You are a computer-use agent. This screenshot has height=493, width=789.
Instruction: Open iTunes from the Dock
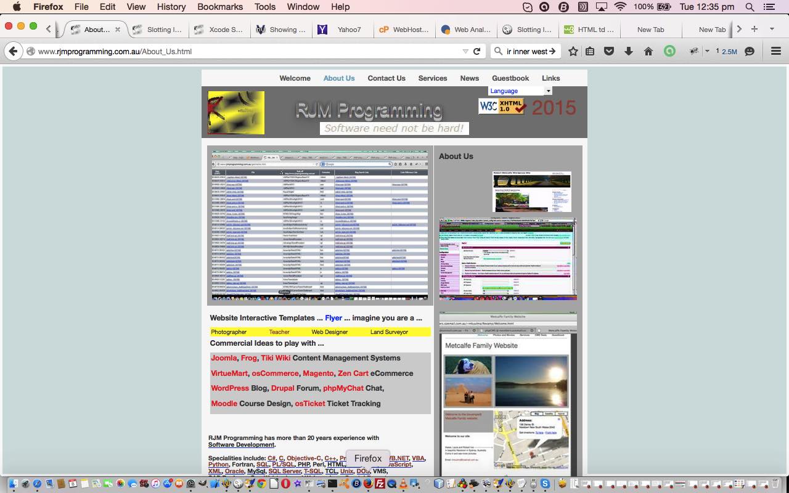(155, 484)
